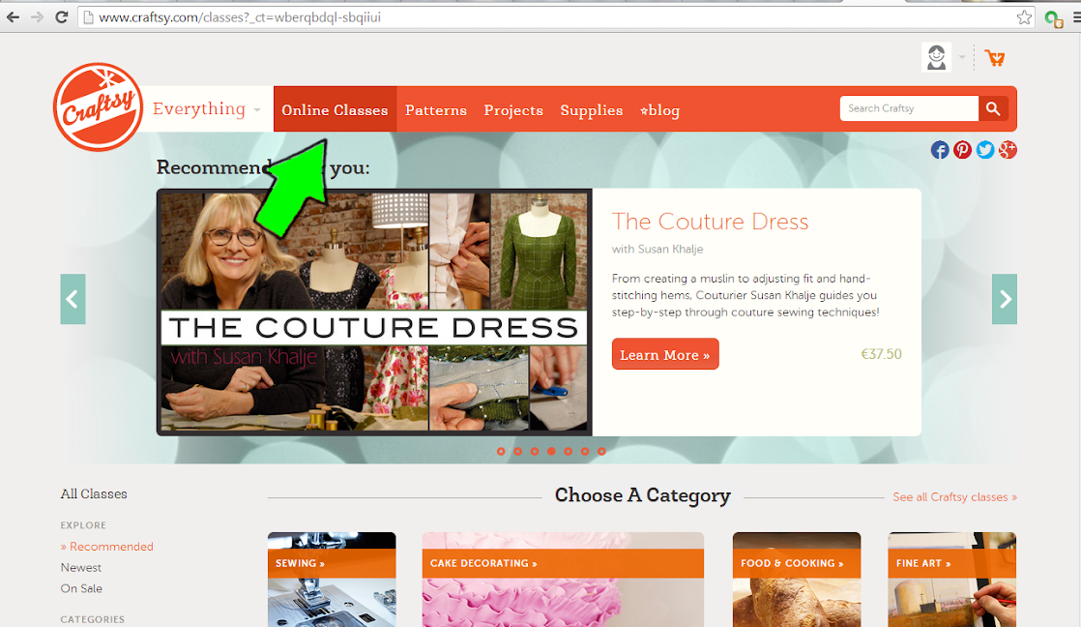Image resolution: width=1081 pixels, height=627 pixels.
Task: Select the third carousel dot
Action: coord(535,451)
